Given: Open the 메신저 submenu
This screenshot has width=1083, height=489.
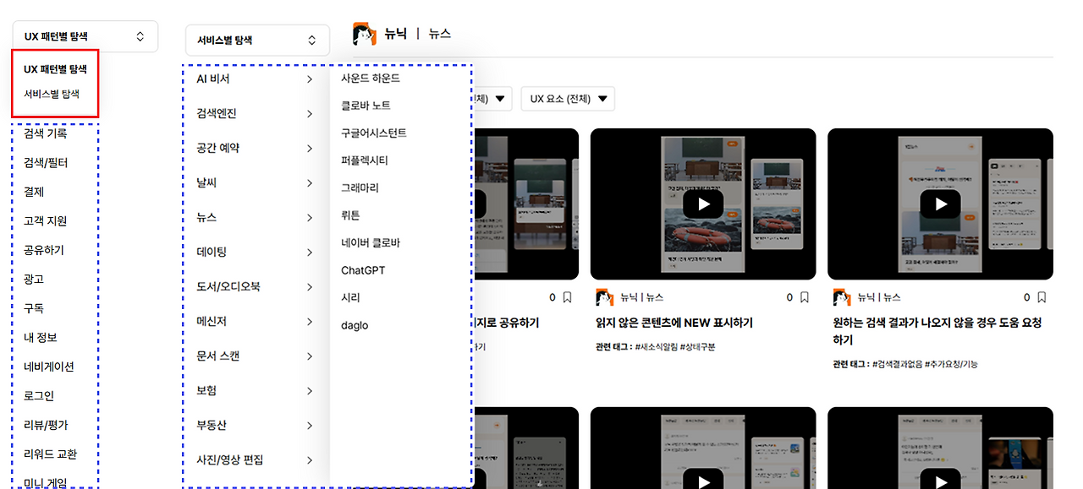Looking at the screenshot, I should click(x=256, y=321).
